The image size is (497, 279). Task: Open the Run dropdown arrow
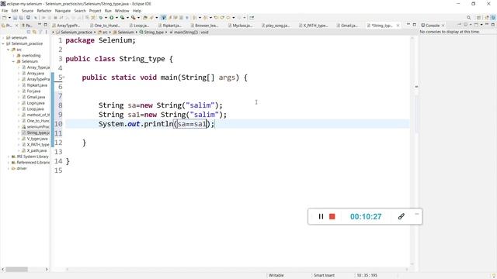pos(116,18)
